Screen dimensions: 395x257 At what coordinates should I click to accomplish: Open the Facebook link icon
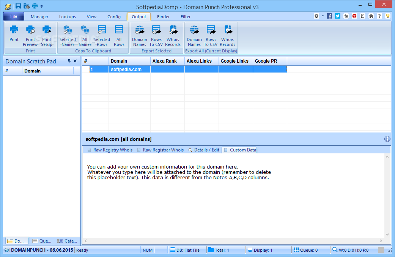click(329, 16)
